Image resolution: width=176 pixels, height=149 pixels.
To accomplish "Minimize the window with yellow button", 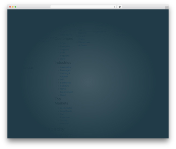I will coord(13,7).
